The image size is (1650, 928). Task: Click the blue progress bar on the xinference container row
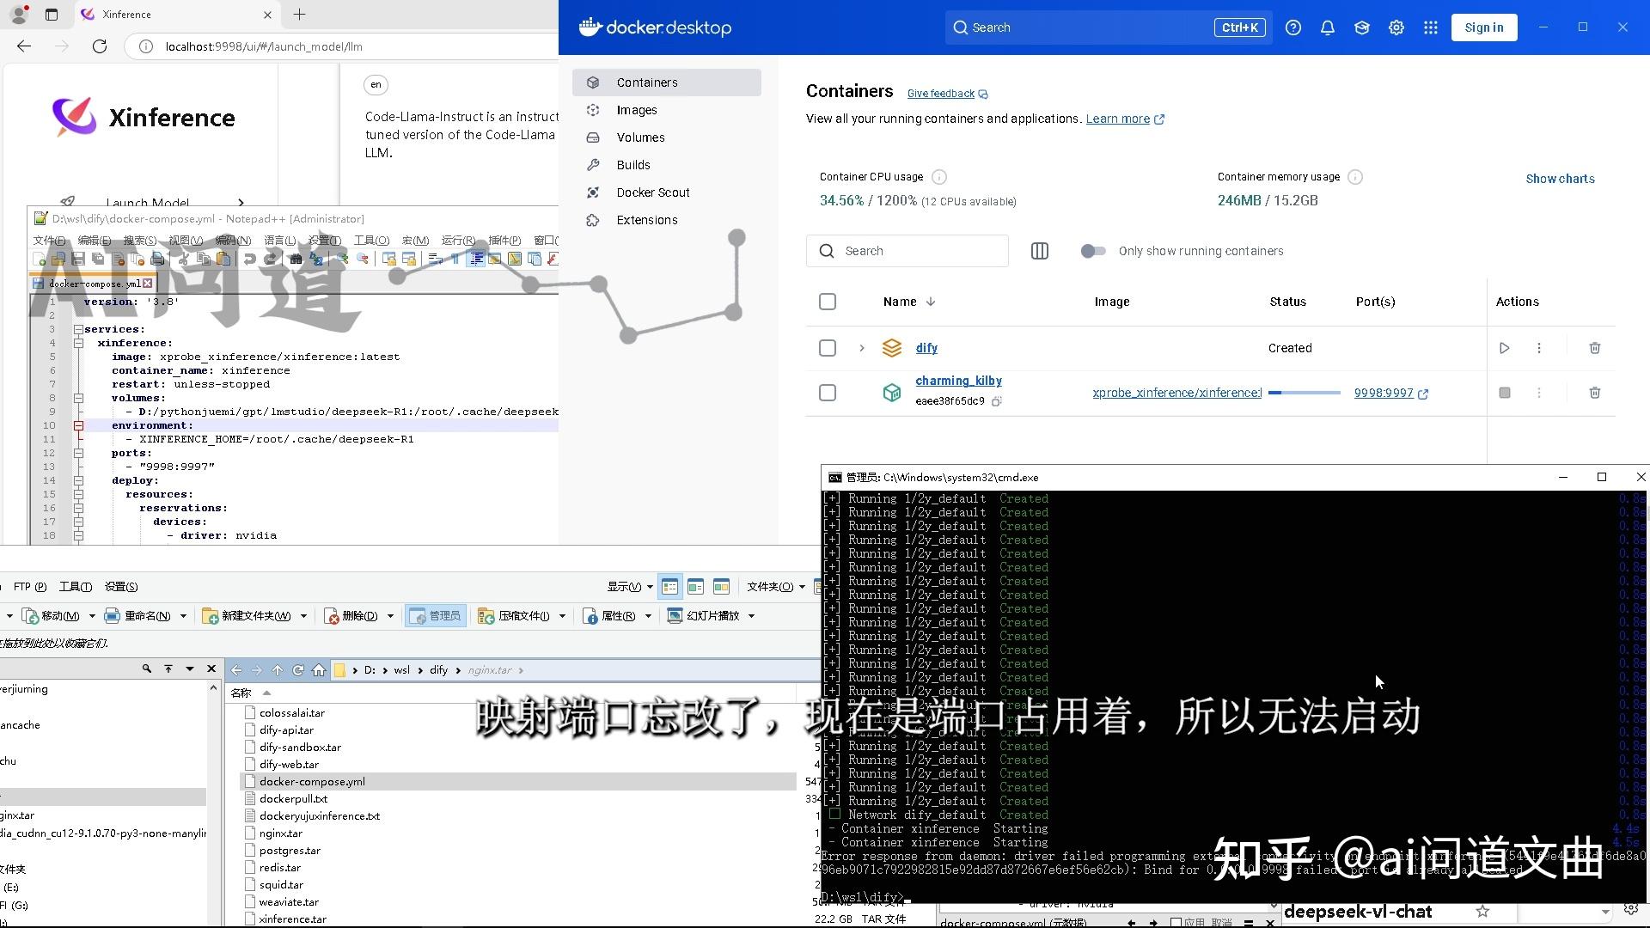click(x=1304, y=393)
